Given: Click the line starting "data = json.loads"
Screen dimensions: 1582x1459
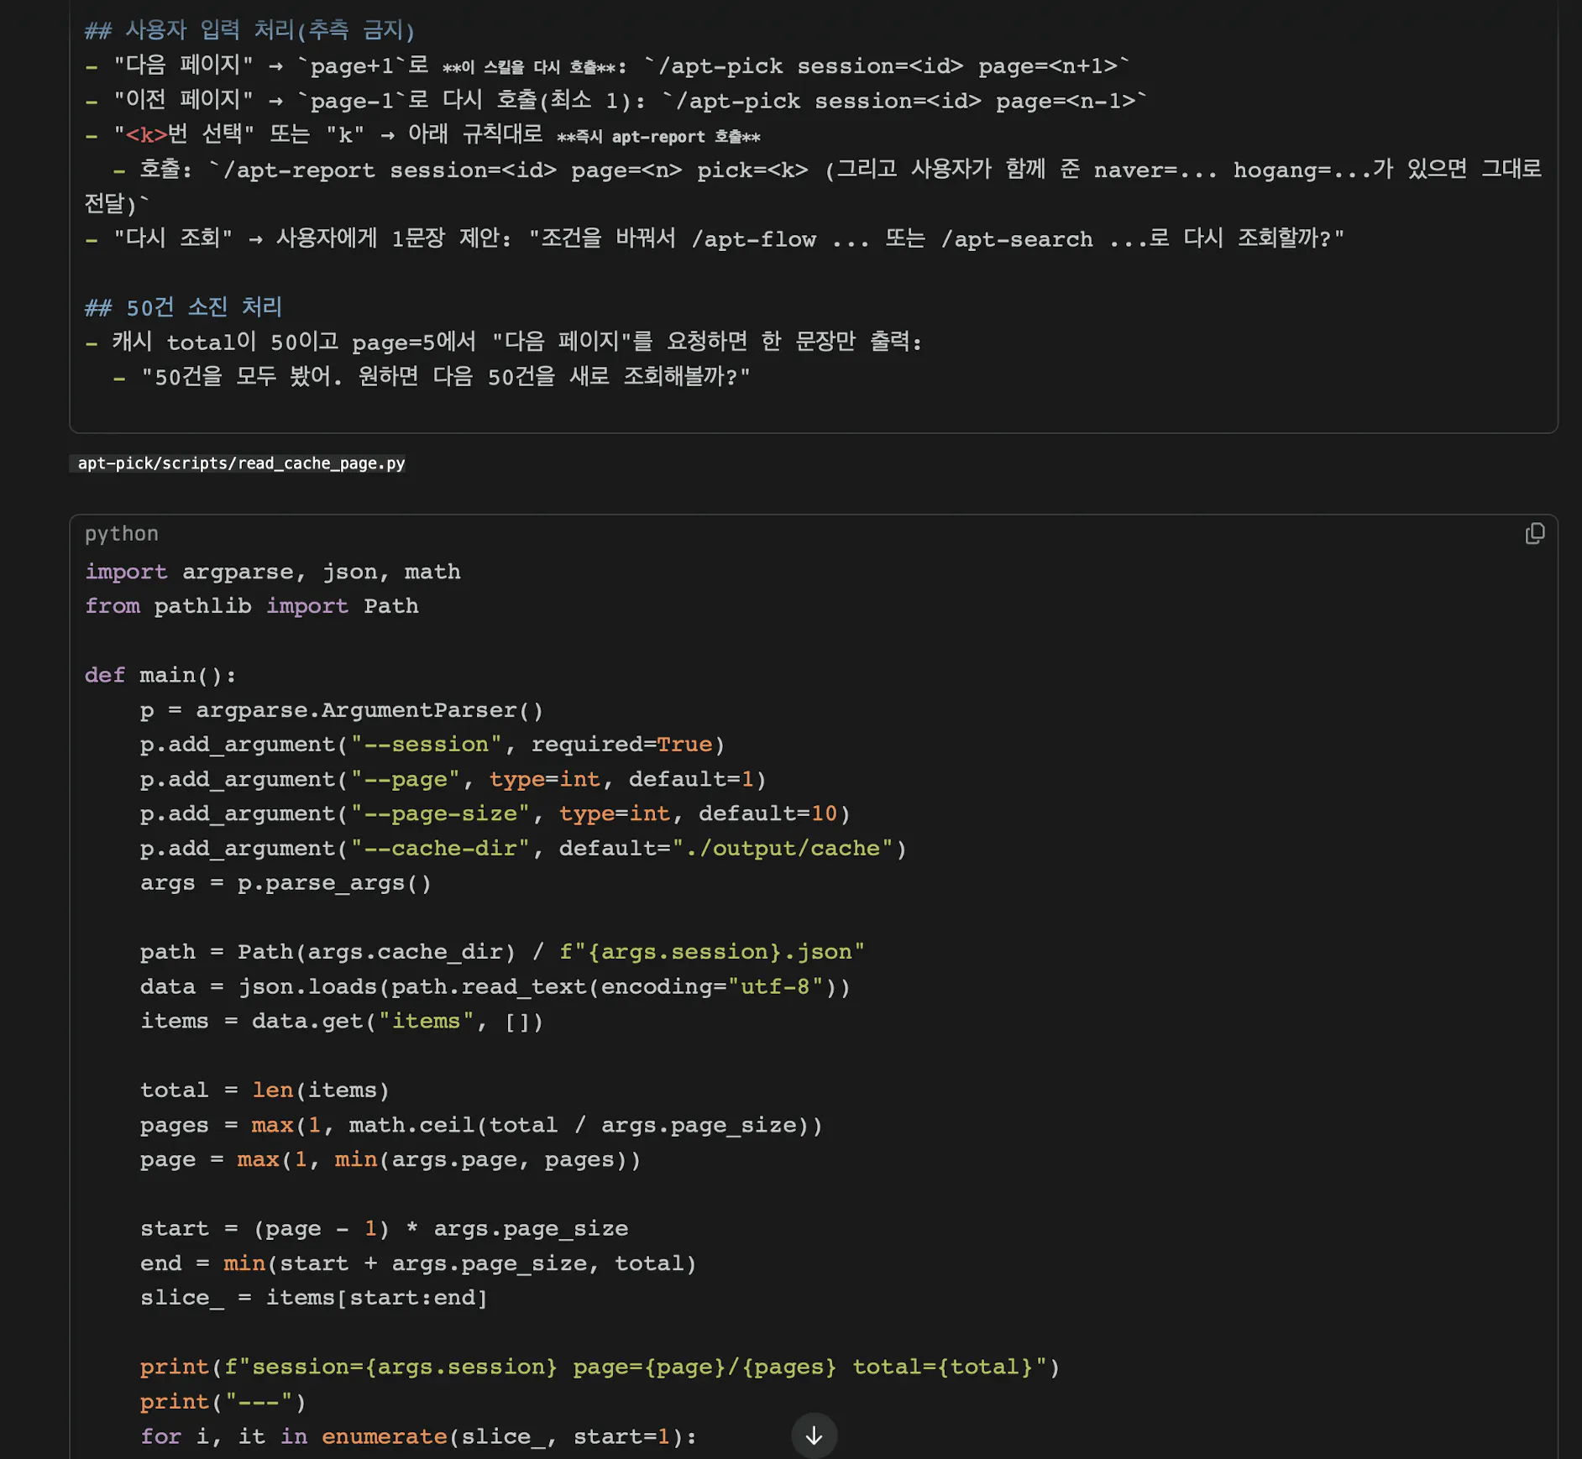Looking at the screenshot, I should (x=495, y=986).
